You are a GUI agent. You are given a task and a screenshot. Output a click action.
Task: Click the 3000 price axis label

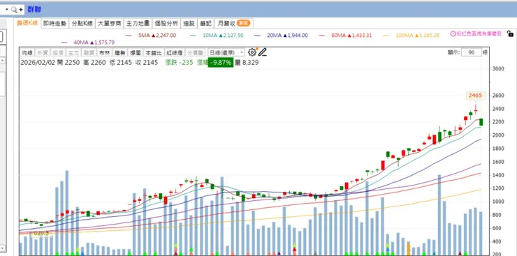pos(498,69)
